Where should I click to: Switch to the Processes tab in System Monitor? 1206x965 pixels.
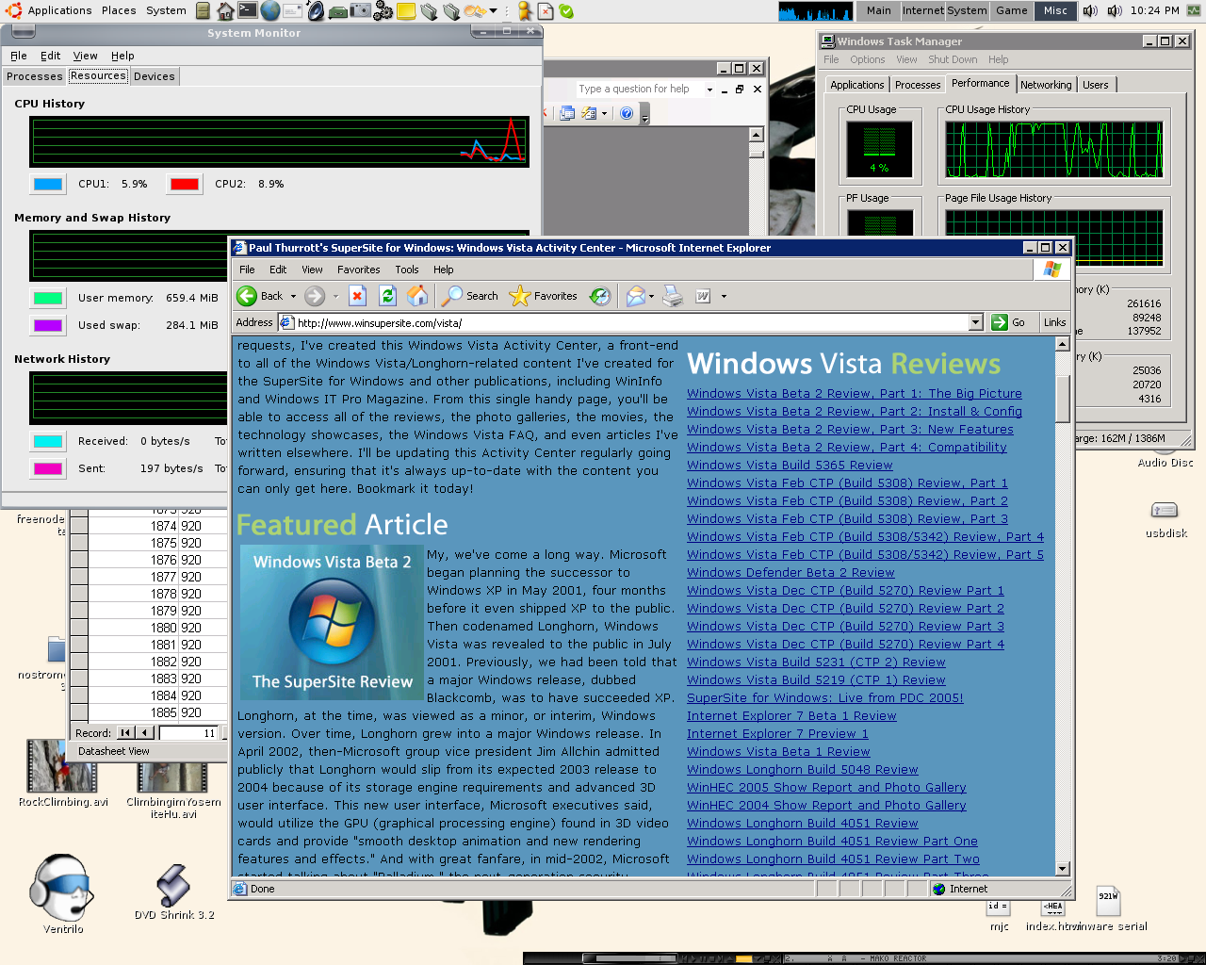(x=34, y=76)
